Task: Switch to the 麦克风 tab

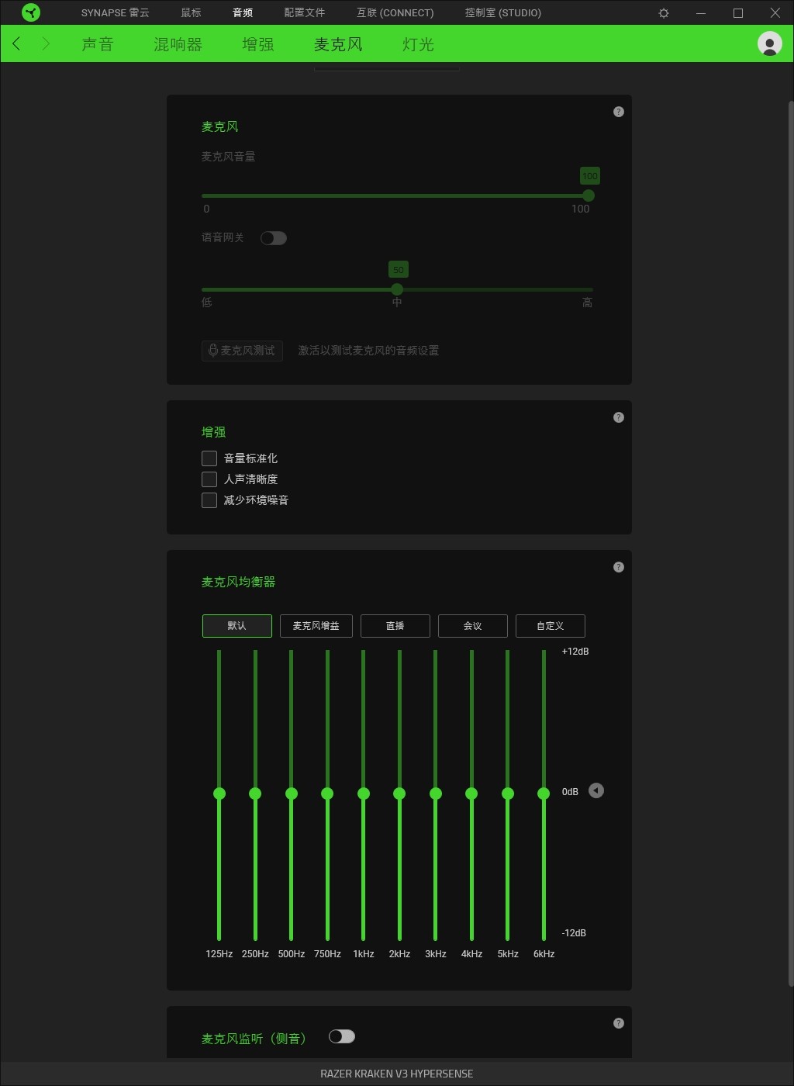Action: point(338,44)
